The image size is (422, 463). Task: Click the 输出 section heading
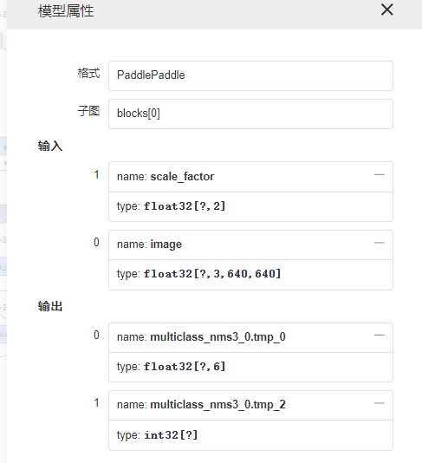click(50, 306)
